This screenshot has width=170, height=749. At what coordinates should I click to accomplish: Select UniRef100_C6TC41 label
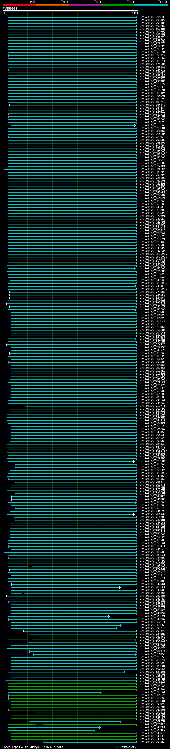click(x=152, y=61)
